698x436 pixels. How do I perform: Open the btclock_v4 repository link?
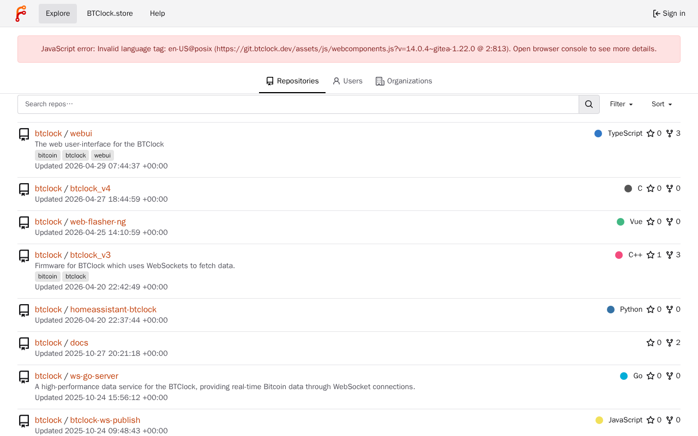(x=91, y=189)
